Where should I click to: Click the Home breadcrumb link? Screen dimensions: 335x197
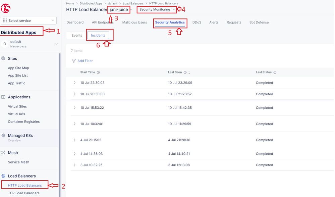(x=70, y=3)
